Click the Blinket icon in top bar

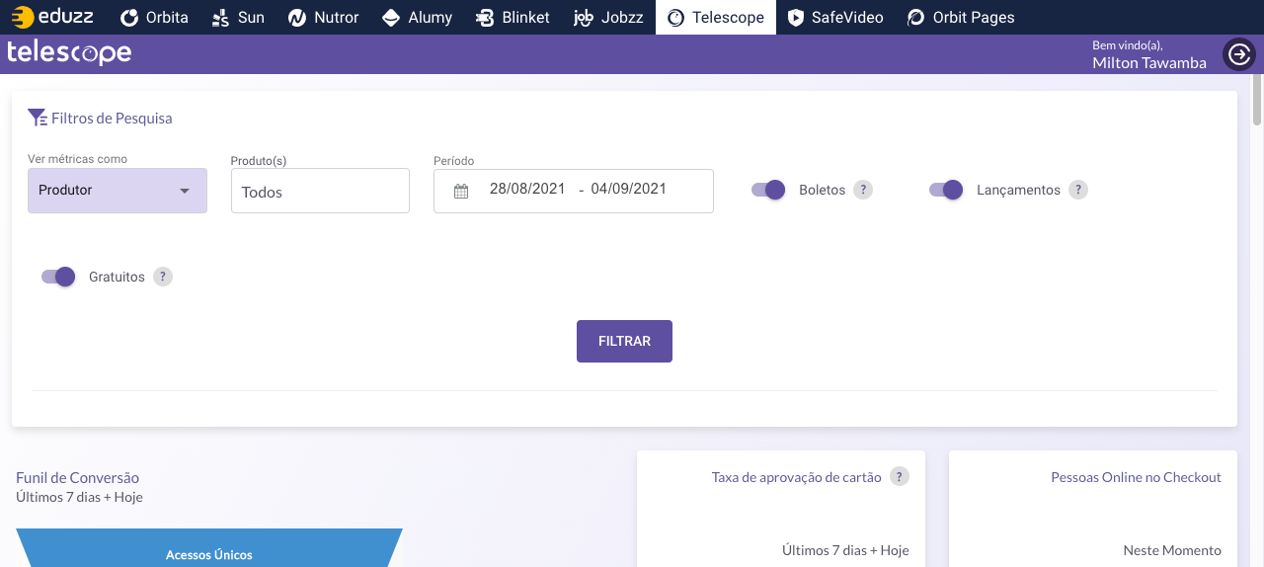[x=484, y=18]
